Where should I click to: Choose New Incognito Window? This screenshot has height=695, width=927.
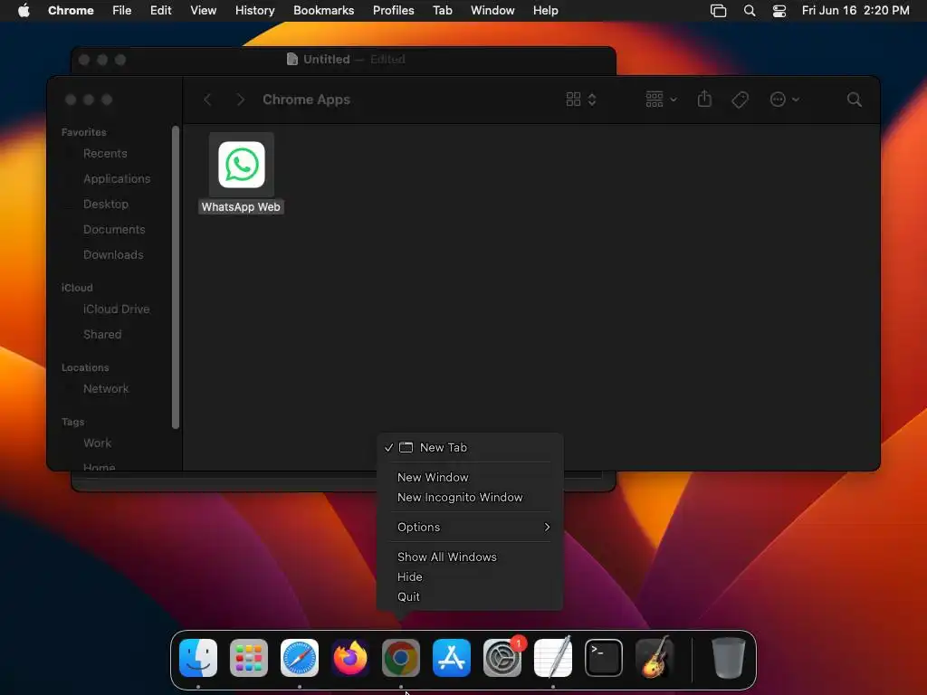pos(470,498)
